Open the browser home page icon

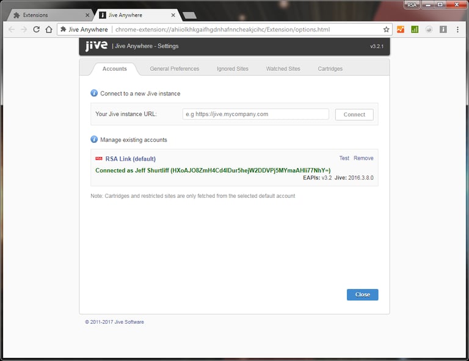point(49,29)
